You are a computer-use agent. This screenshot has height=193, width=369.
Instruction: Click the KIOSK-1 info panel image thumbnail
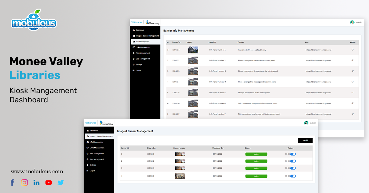tap(193, 50)
